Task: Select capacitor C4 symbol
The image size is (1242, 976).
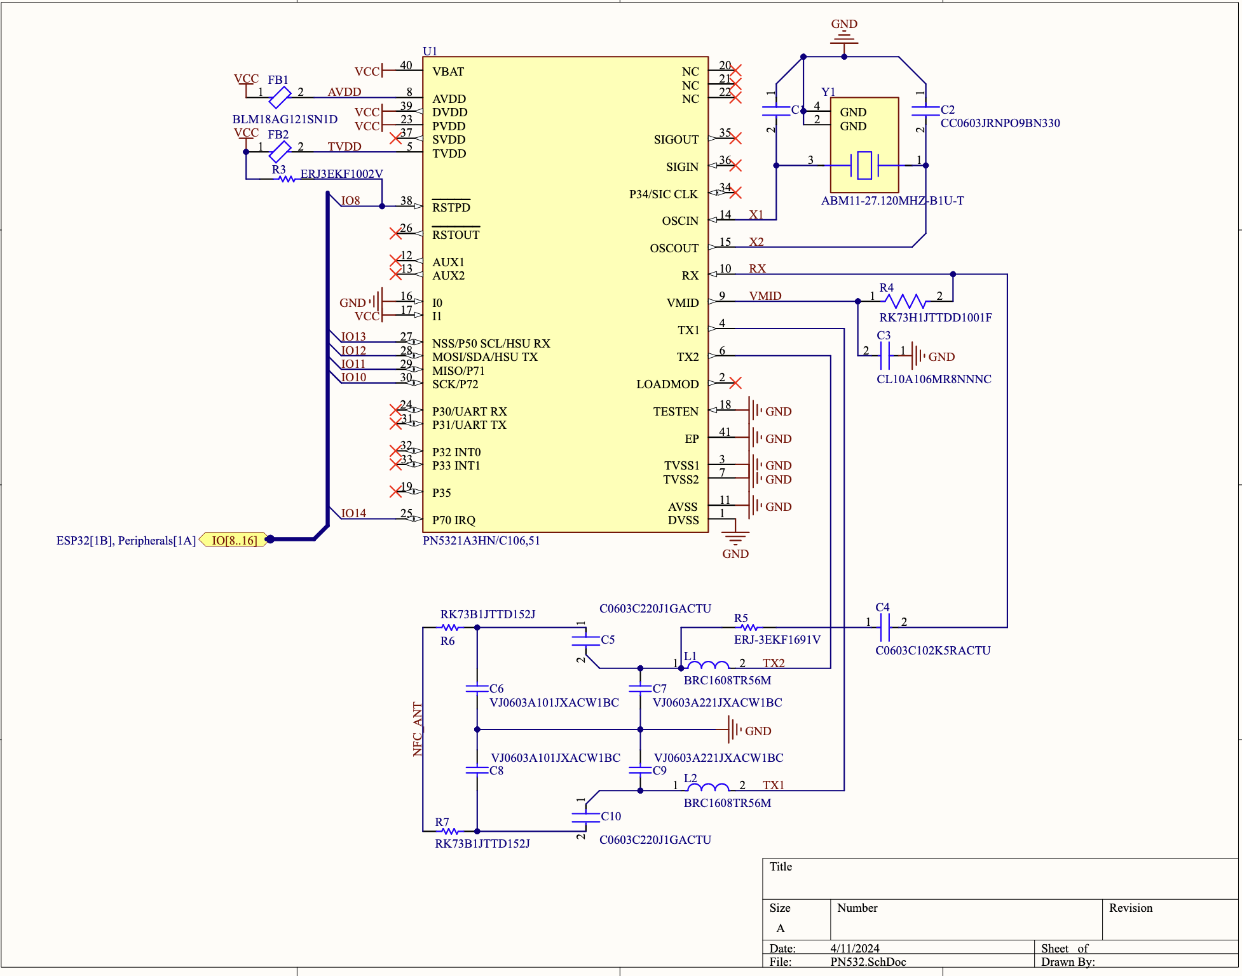Action: pyautogui.click(x=885, y=627)
